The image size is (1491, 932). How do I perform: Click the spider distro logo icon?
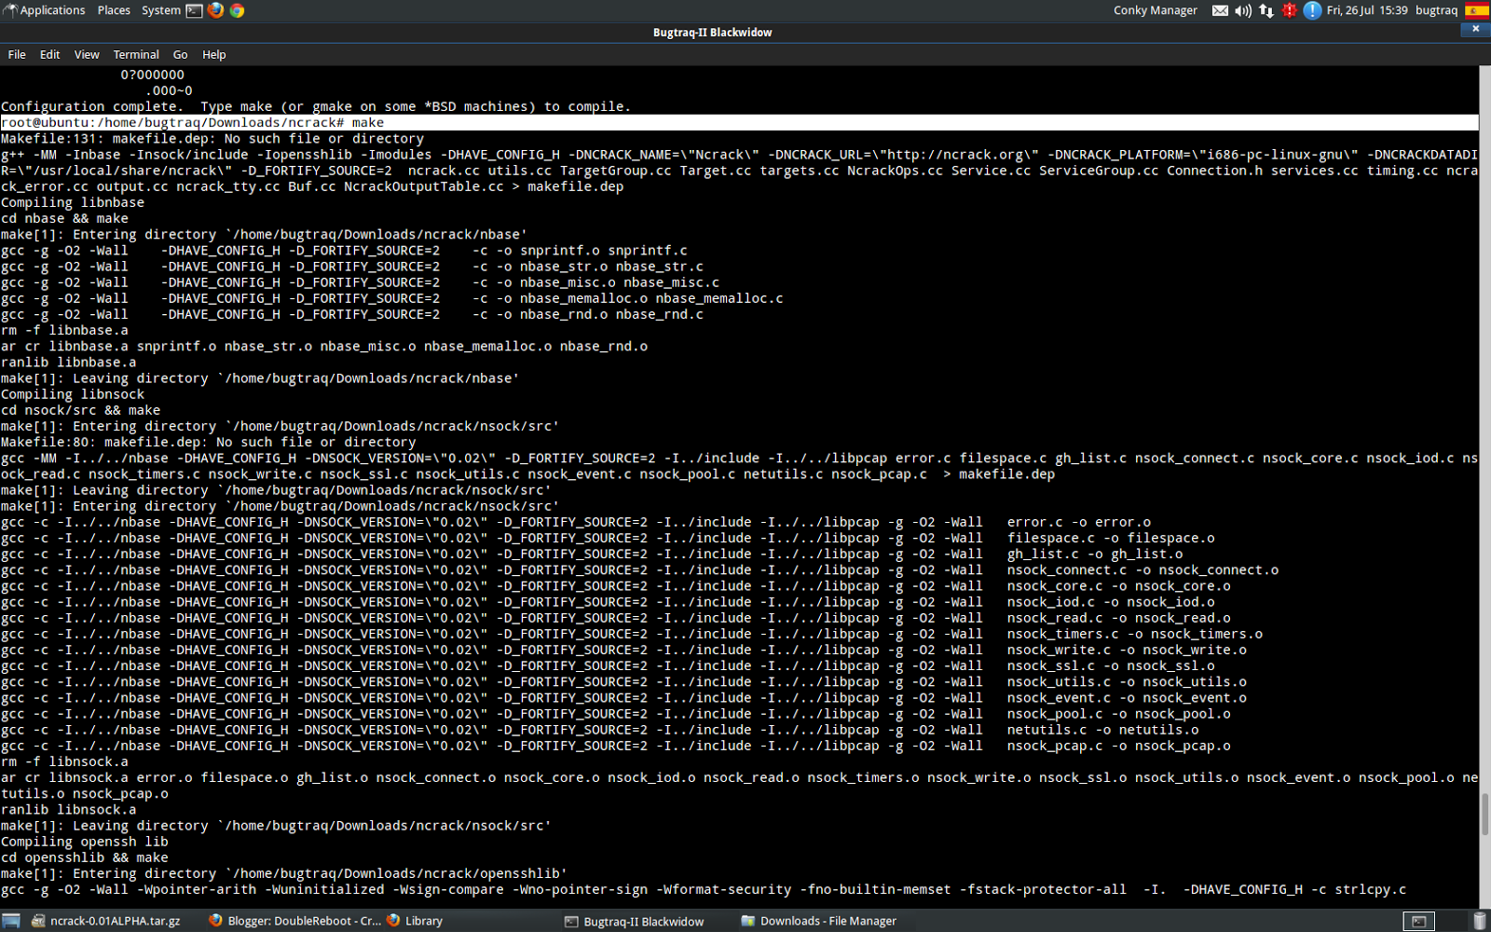coord(12,10)
